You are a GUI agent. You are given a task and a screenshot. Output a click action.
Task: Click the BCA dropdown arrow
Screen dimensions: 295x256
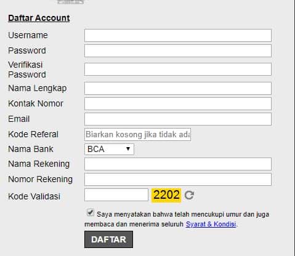128,149
